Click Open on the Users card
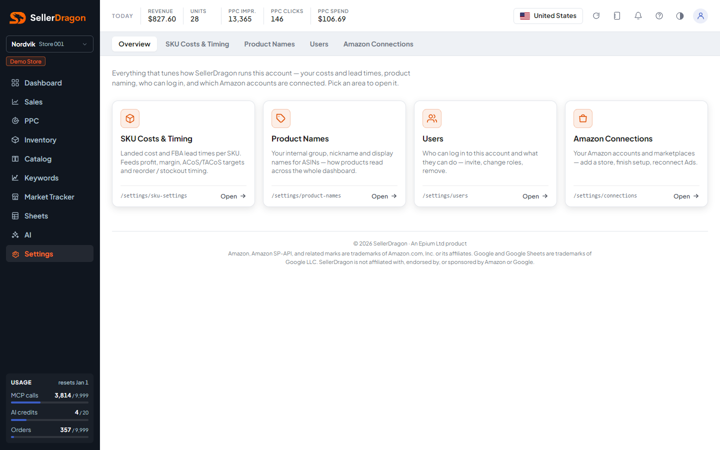 click(535, 196)
